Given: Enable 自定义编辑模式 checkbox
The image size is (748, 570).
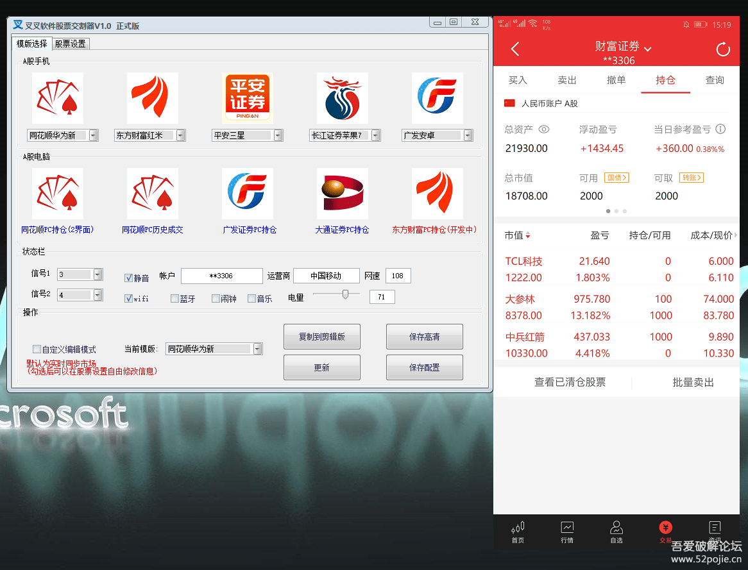Looking at the screenshot, I should (37, 349).
